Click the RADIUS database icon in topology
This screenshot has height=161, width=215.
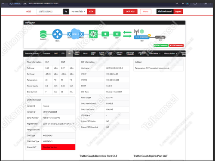click(43, 34)
